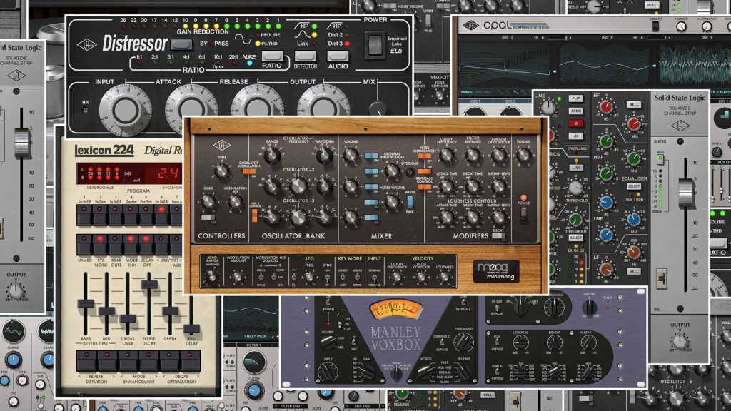
Task: Click the SSL HF BELL button
Action: click(x=634, y=104)
